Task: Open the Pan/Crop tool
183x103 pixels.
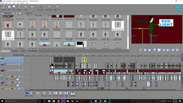Action: click(x=44, y=94)
